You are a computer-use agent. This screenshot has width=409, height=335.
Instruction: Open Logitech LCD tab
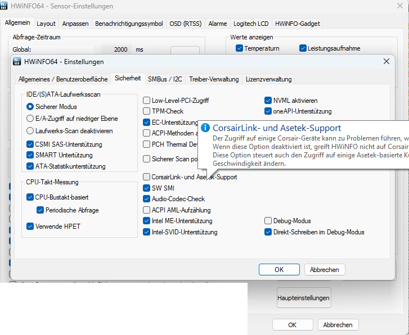(x=251, y=24)
